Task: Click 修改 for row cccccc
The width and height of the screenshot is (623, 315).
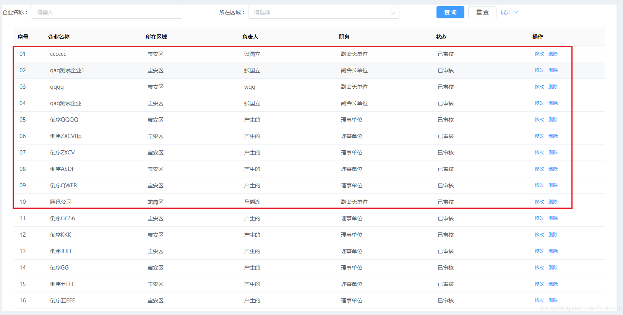Action: tap(539, 54)
